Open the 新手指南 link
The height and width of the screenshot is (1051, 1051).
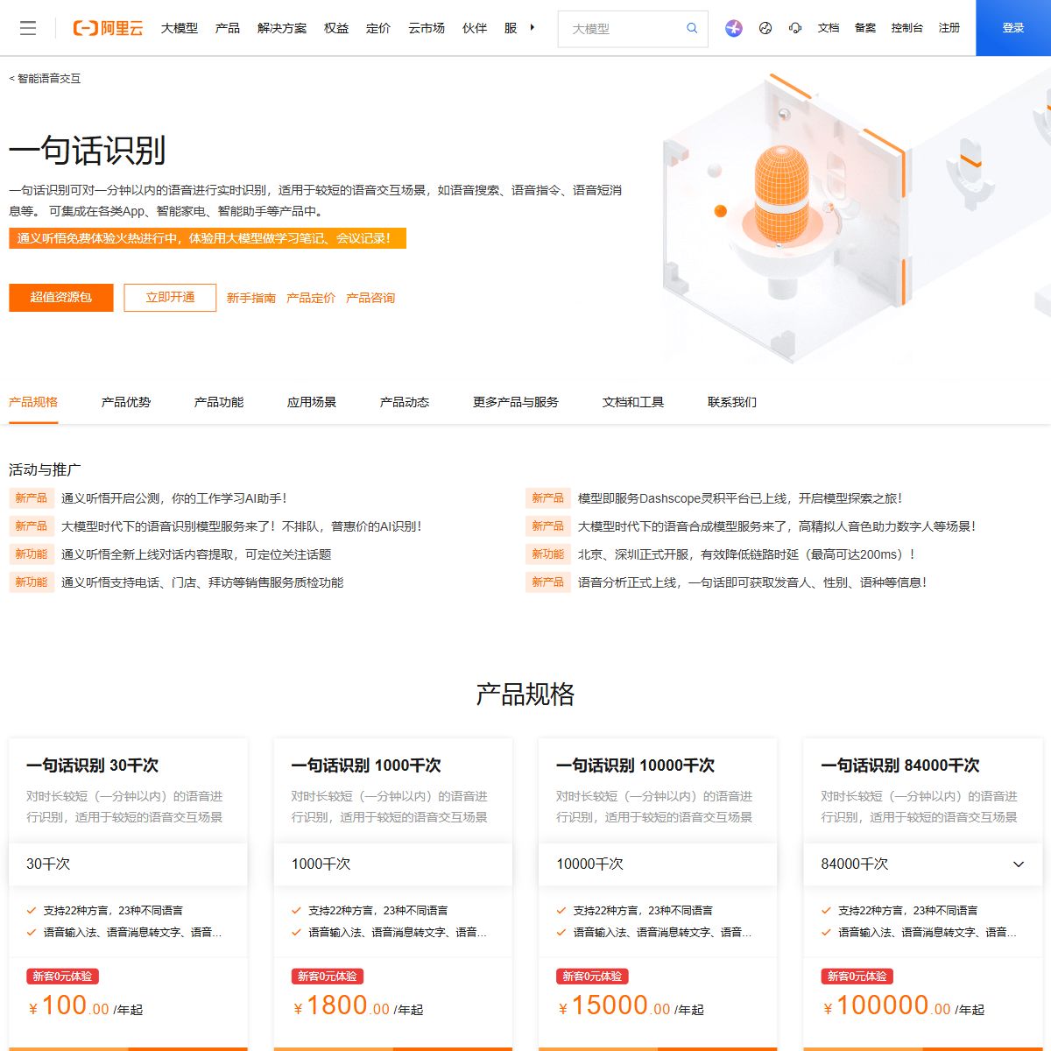pos(251,298)
